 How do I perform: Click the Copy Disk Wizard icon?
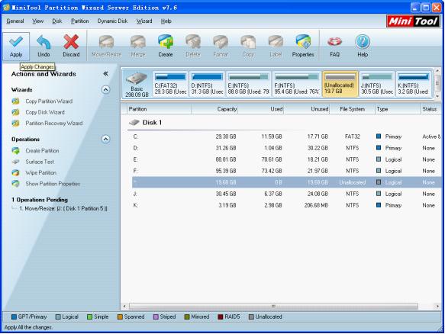pos(15,112)
